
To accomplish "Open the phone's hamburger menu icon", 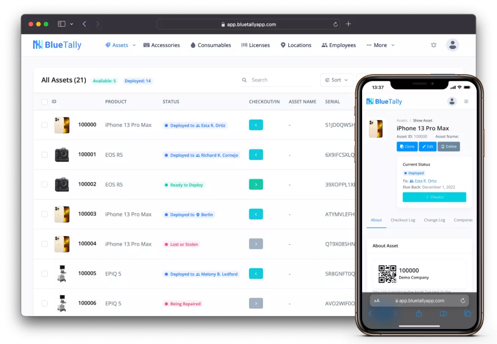I will pos(466,102).
